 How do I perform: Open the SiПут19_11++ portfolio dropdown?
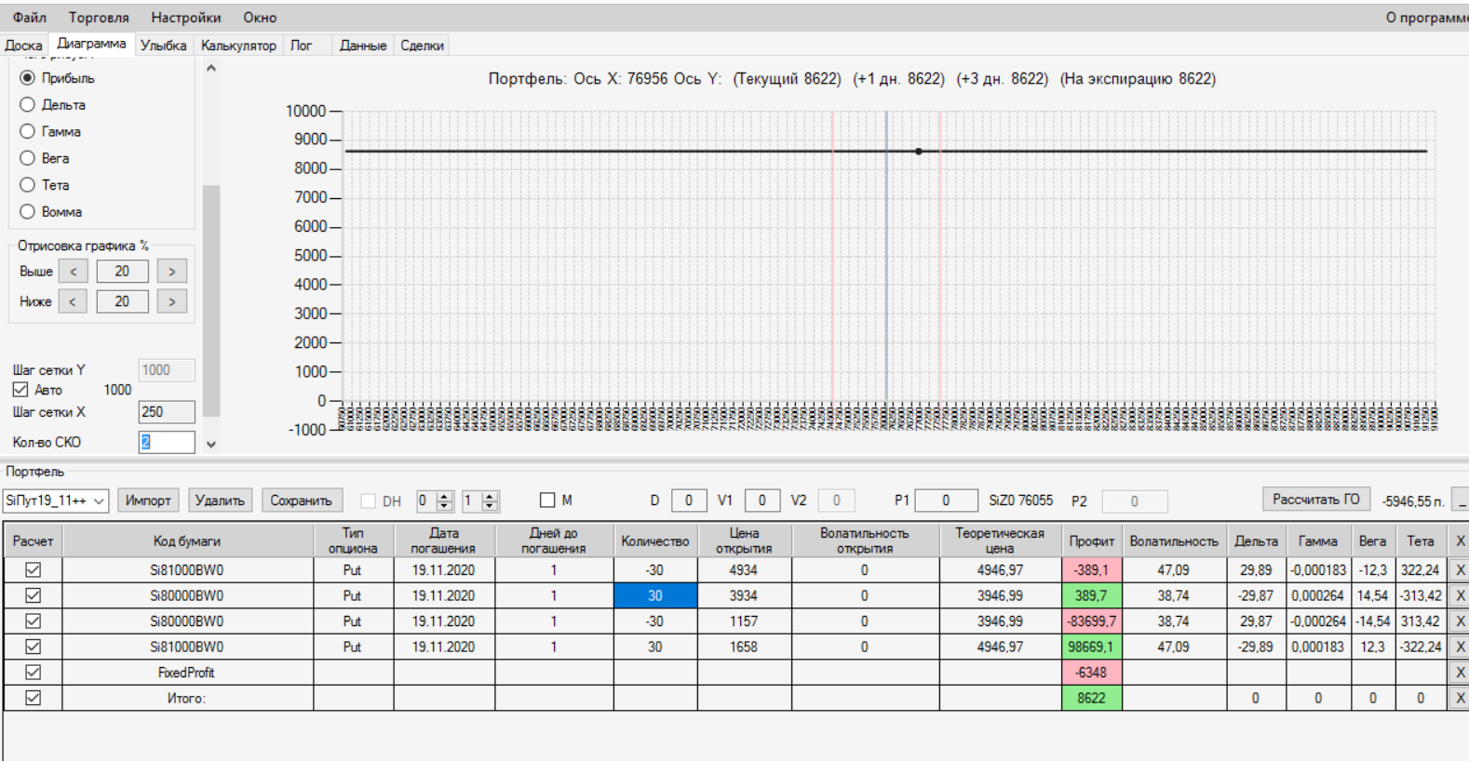point(56,501)
